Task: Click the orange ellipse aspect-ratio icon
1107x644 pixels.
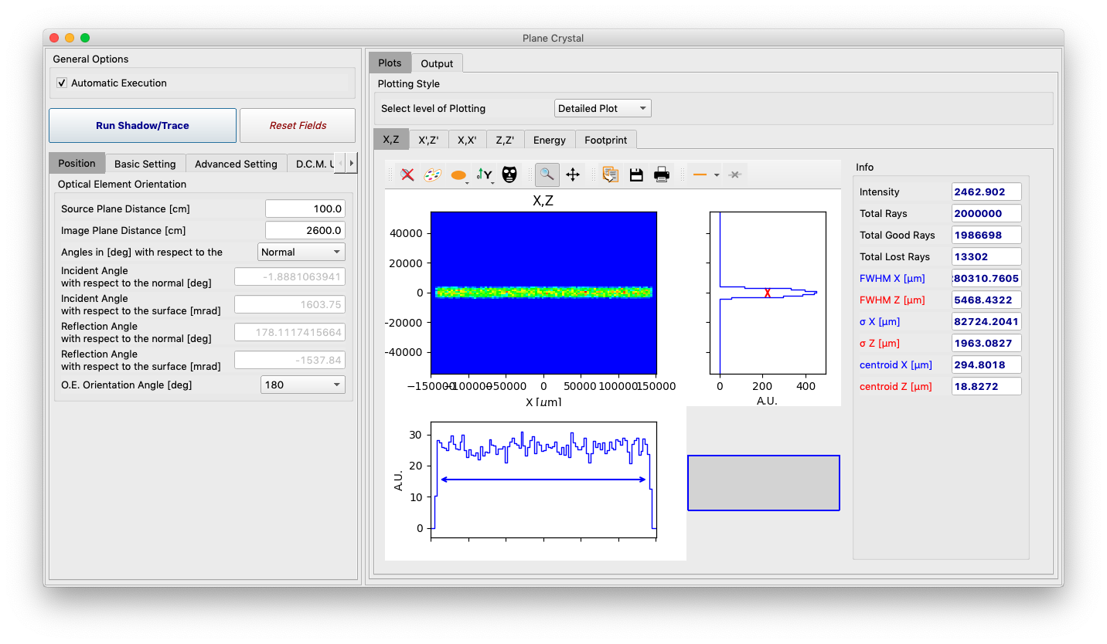Action: [x=459, y=175]
